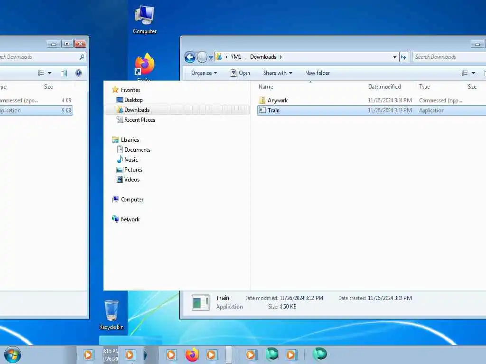The height and width of the screenshot is (364, 486).
Task: Sort by Type column in main window
Action: click(424, 87)
